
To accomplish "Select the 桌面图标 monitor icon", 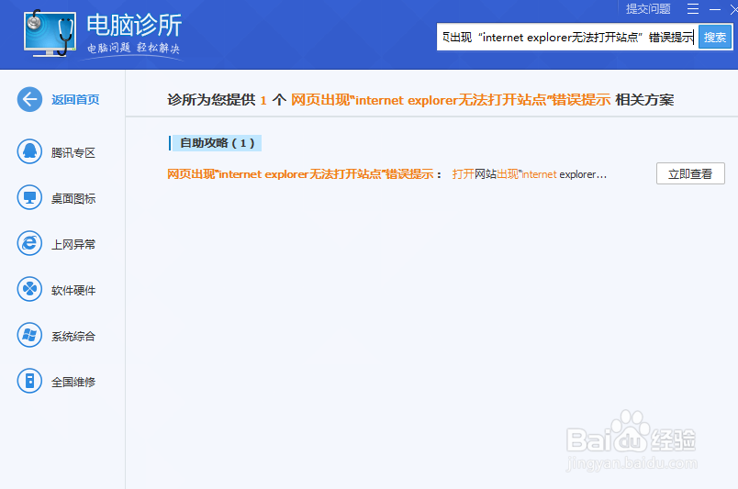I will pyautogui.click(x=29, y=197).
